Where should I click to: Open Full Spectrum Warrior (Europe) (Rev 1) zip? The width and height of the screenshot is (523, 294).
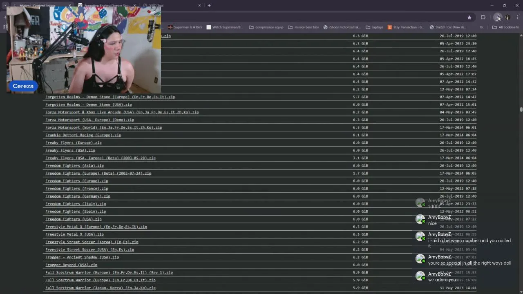109,273
